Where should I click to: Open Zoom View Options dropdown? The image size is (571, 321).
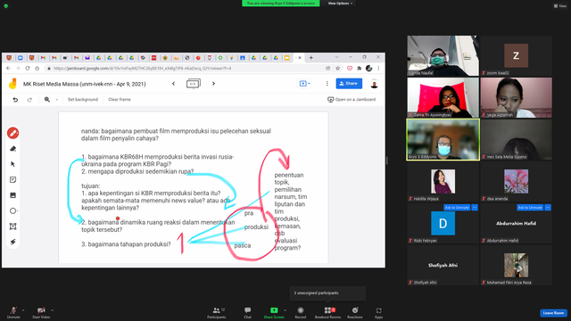[x=340, y=4]
